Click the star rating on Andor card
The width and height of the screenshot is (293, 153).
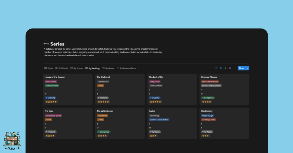click(153, 136)
